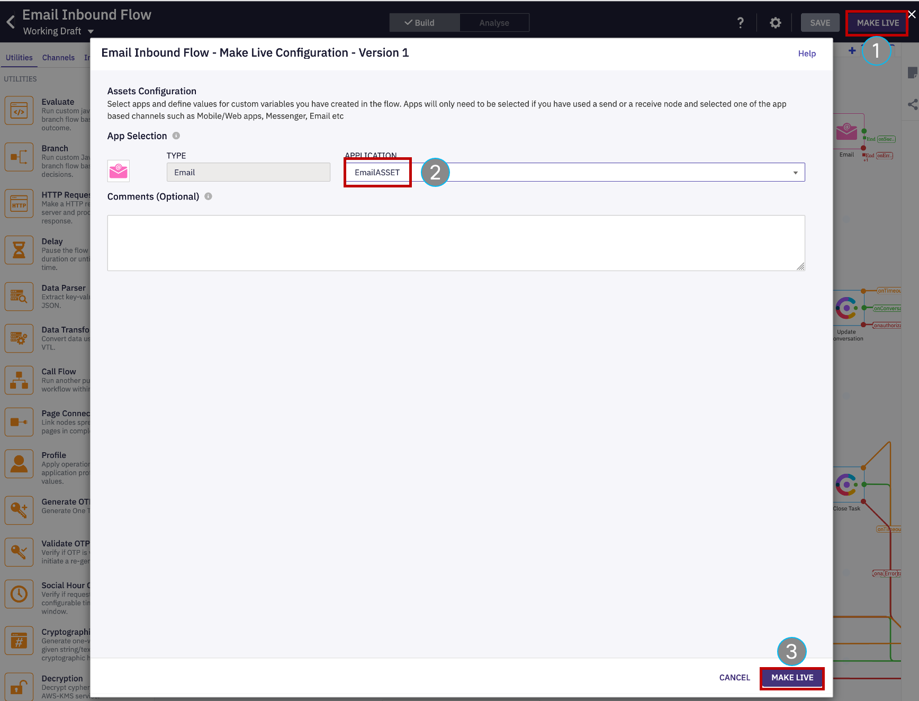Viewport: 919px width, 701px height.
Task: Select the Cryptographic hash node icon
Action: click(19, 641)
